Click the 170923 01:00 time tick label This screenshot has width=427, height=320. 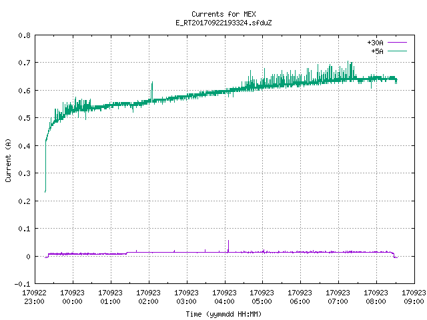pyautogui.click(x=110, y=297)
